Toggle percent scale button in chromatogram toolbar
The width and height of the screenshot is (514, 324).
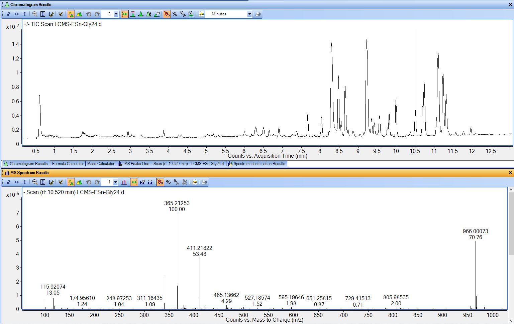(x=175, y=14)
